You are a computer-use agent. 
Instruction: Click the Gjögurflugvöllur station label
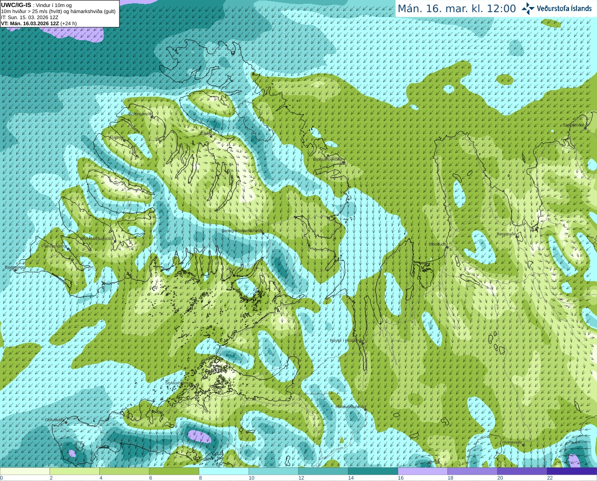pyautogui.click(x=328, y=159)
